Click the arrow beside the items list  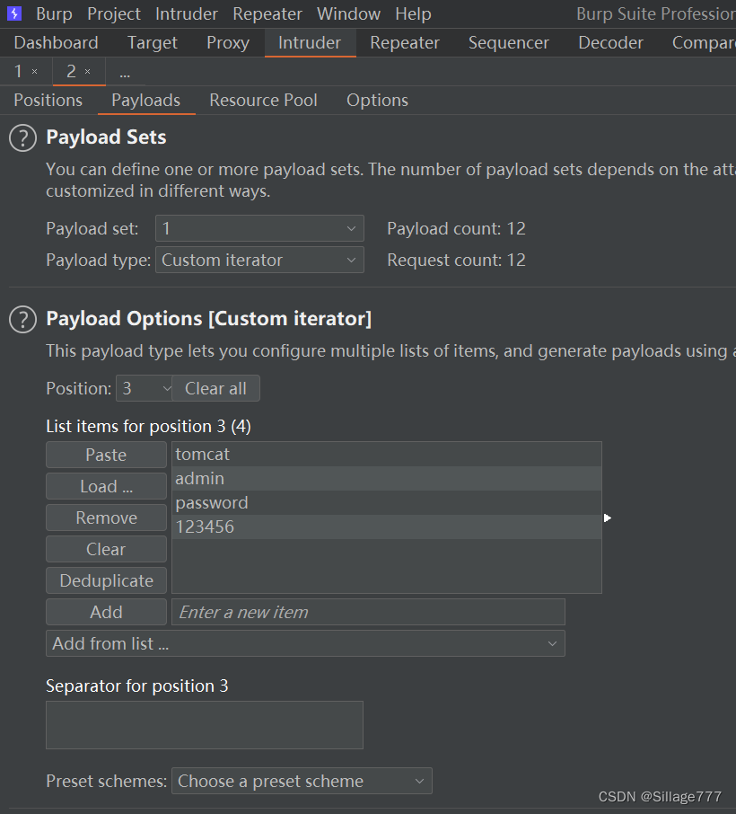(608, 518)
